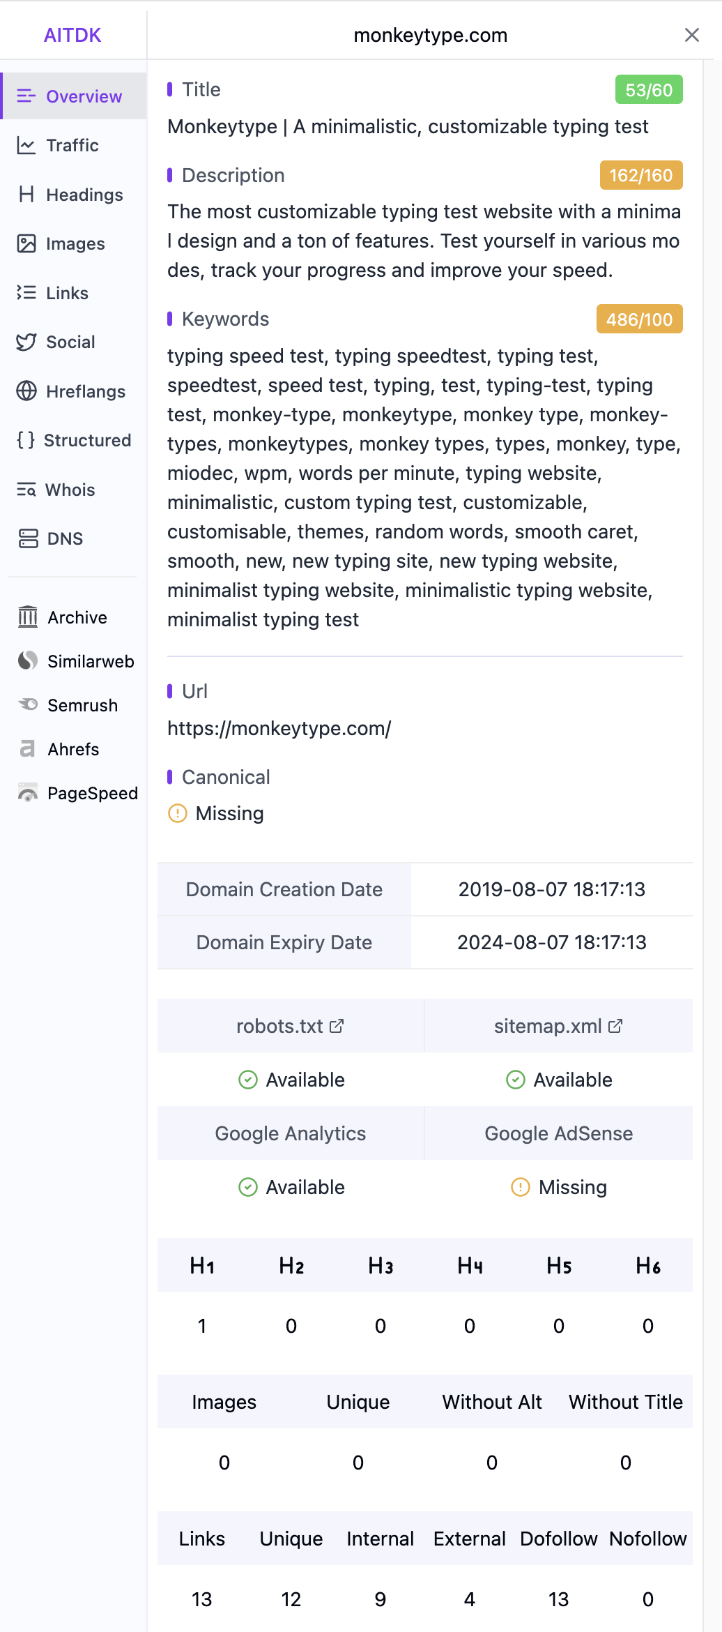Close the AITDK panel
The image size is (722, 1632).
[x=692, y=35]
